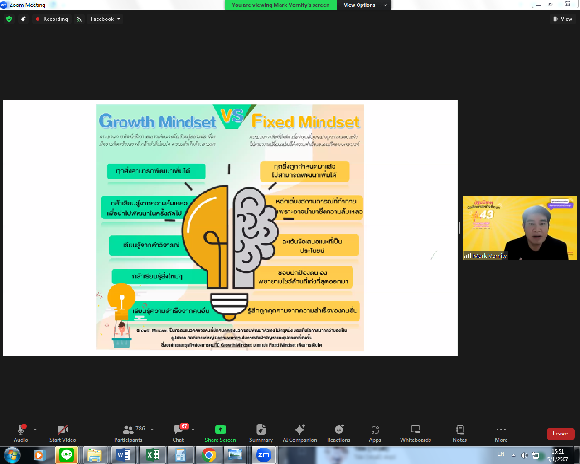Click the green encryption shield icon
Viewport: 580px width, 464px height.
pyautogui.click(x=9, y=19)
